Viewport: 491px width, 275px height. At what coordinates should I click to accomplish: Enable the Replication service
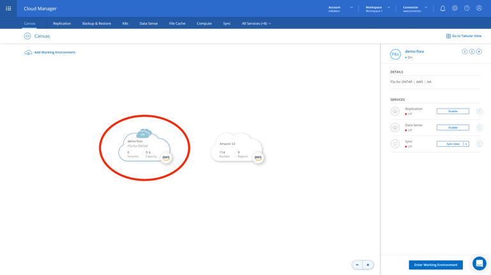pyautogui.click(x=453, y=111)
